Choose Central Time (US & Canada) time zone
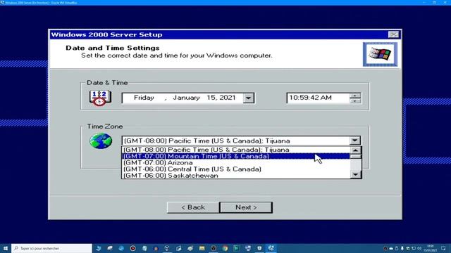Screen dimensions: 451x253 coord(236,169)
